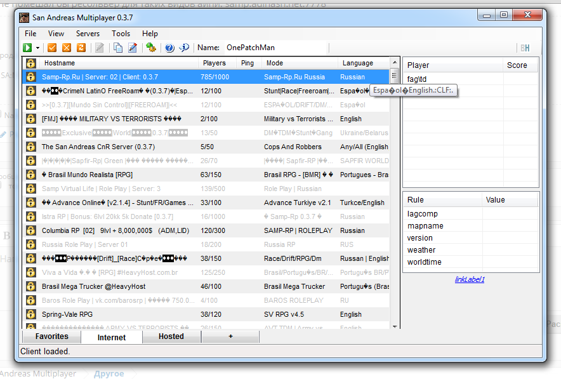The image size is (561, 379).
Task: Sort server list by Language column
Action: [x=364, y=63]
